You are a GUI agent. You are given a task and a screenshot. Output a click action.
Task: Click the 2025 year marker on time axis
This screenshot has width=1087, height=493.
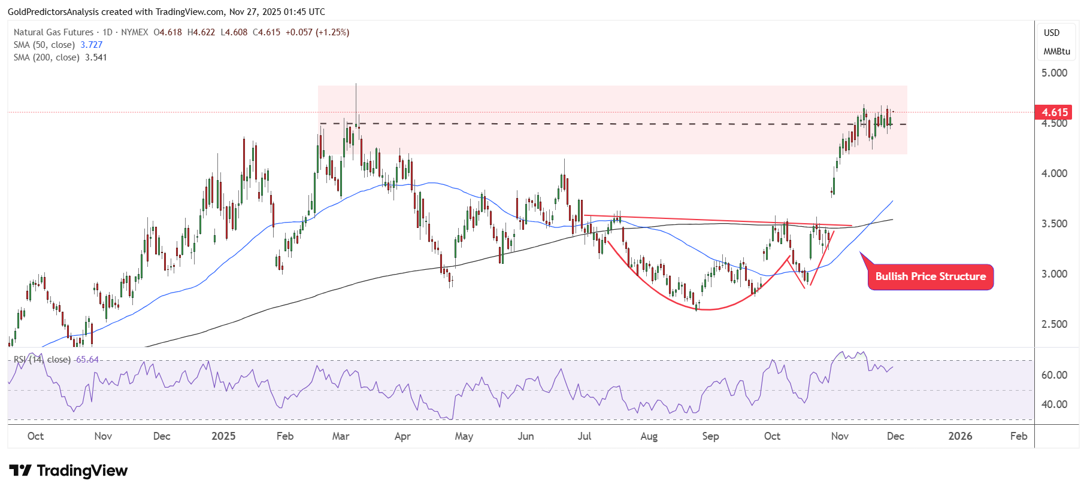click(223, 436)
